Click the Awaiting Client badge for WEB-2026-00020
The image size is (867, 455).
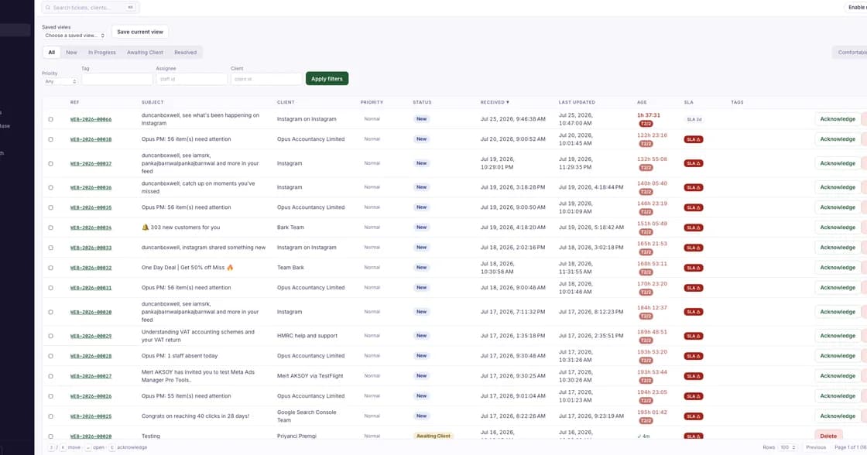[x=433, y=436]
